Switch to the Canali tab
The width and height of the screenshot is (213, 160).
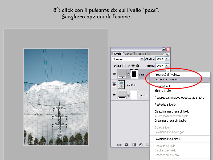click(129, 54)
